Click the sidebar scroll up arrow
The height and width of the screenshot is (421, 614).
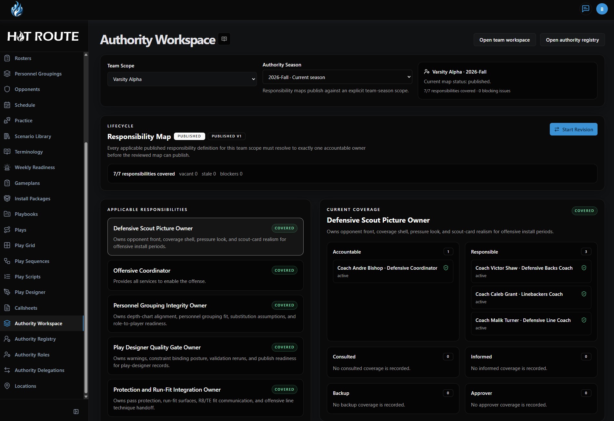86,55
